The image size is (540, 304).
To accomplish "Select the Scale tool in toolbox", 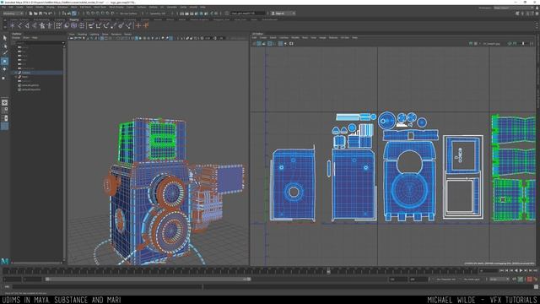I will coord(4,78).
